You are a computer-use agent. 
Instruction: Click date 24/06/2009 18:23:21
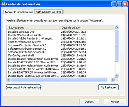(x=73, y=39)
